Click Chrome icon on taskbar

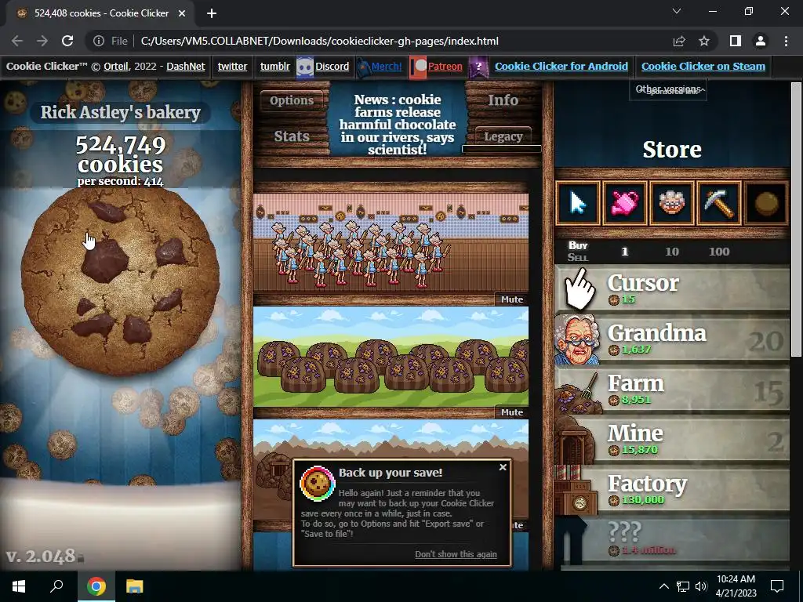(x=96, y=586)
